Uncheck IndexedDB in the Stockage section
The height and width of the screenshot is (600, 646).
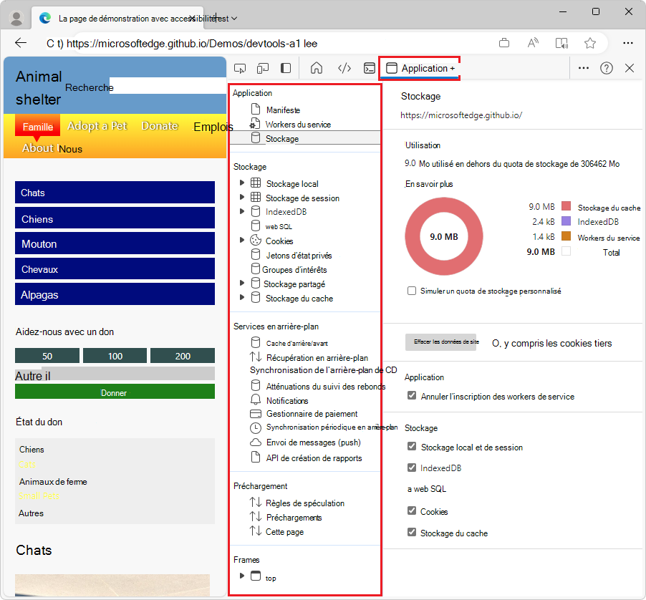[x=411, y=468]
